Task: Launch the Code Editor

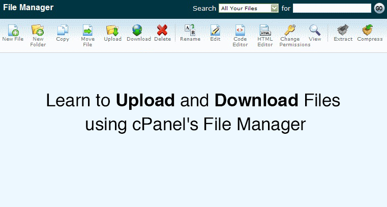Action: pyautogui.click(x=240, y=31)
